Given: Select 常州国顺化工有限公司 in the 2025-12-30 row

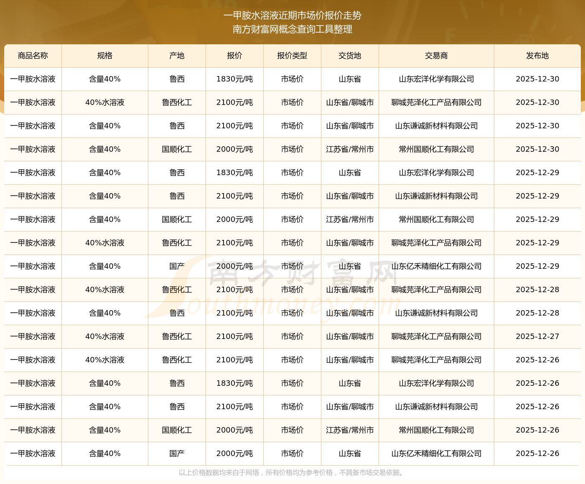Looking at the screenshot, I should click(x=436, y=149).
